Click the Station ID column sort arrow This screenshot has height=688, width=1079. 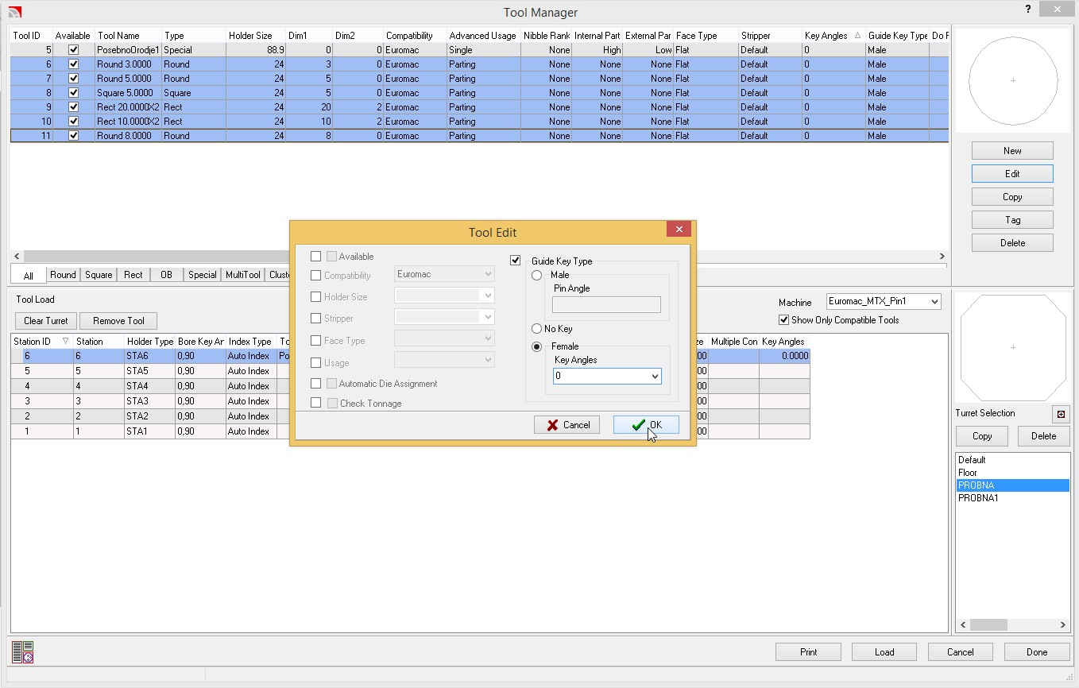click(x=65, y=342)
